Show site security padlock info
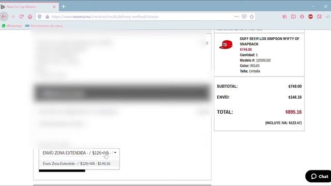Screen dimensions: 331x186 pos(47,17)
